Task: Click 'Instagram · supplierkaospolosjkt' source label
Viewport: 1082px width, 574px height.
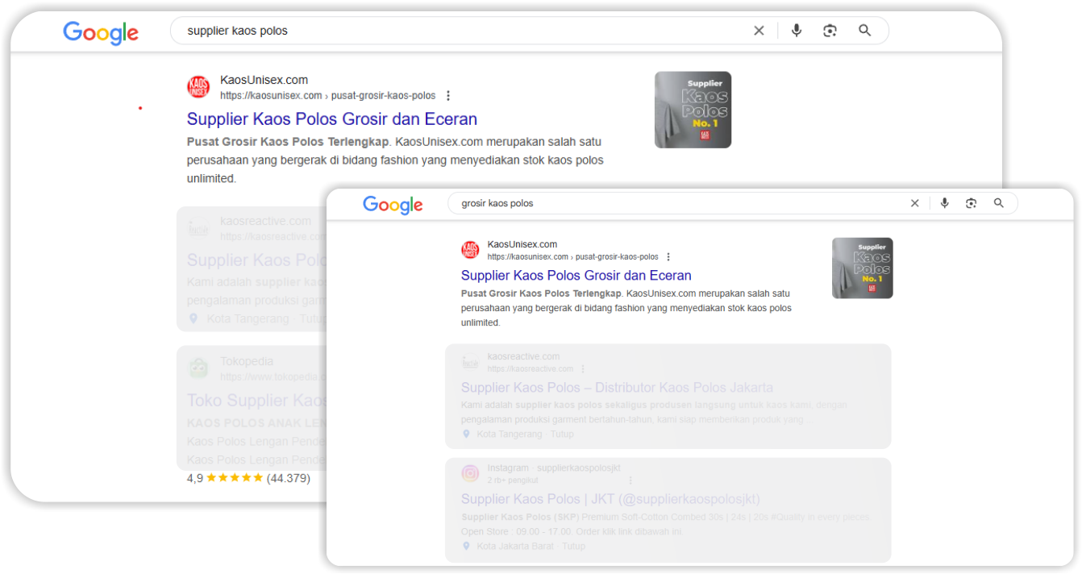Action: 554,468
